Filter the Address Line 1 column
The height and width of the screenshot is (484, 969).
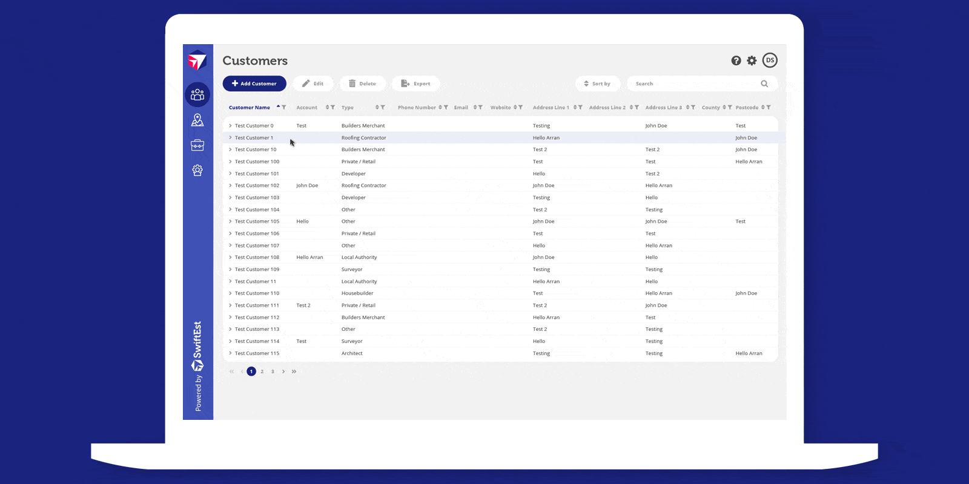point(580,107)
